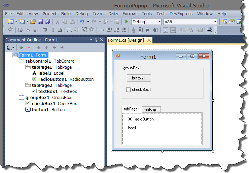Start debugging with the green play arrow
Image resolution: width=249 pixels, height=173 pixels.
(x=127, y=21)
